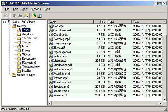Select the Ding dong.mp3 file name

tap(63, 43)
